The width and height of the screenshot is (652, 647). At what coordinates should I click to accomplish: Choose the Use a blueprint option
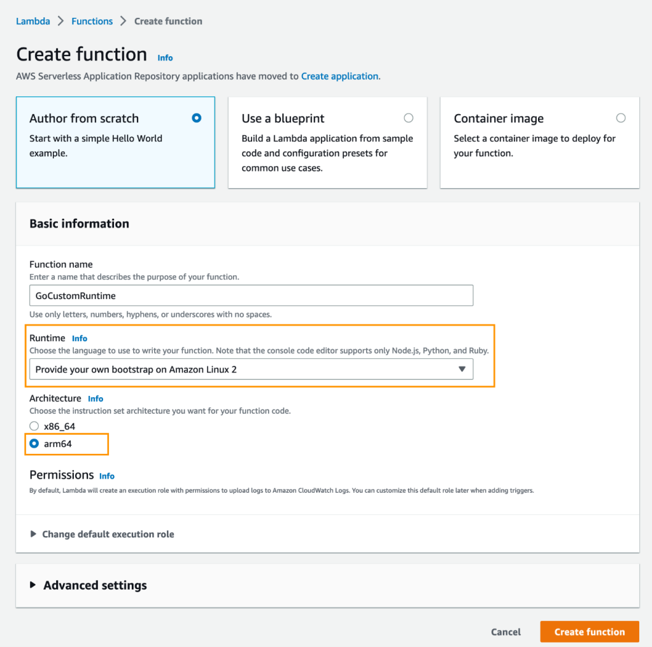(x=409, y=118)
